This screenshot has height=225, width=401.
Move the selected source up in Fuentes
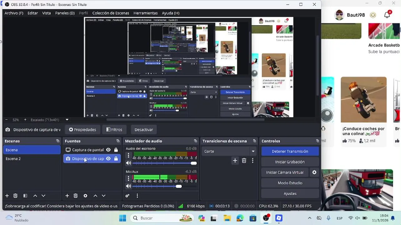95,196
